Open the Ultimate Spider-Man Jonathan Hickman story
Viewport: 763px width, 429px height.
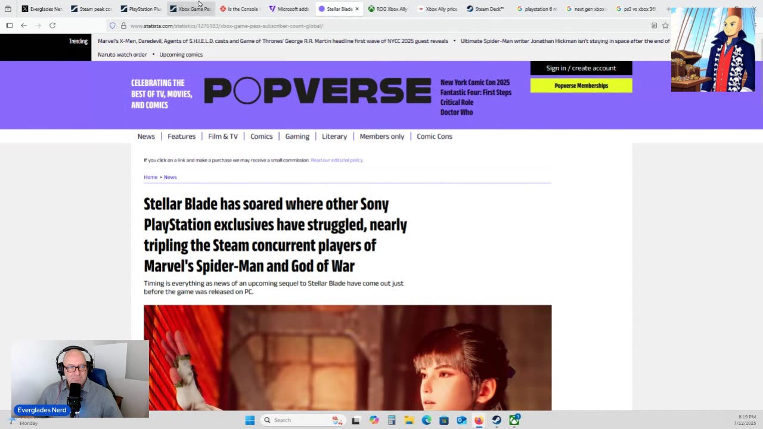pyautogui.click(x=565, y=41)
